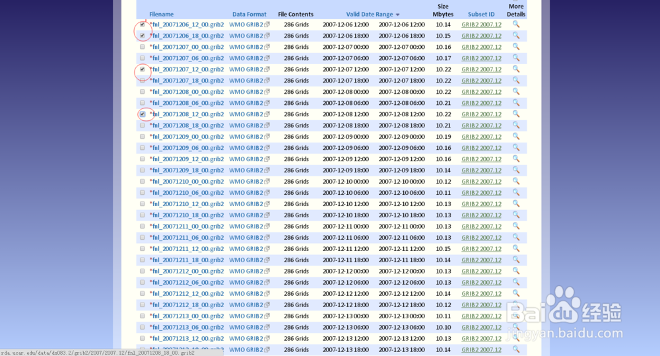
Task: Check the box for fnl_20071213_00_00.grib2
Action: tap(143, 316)
